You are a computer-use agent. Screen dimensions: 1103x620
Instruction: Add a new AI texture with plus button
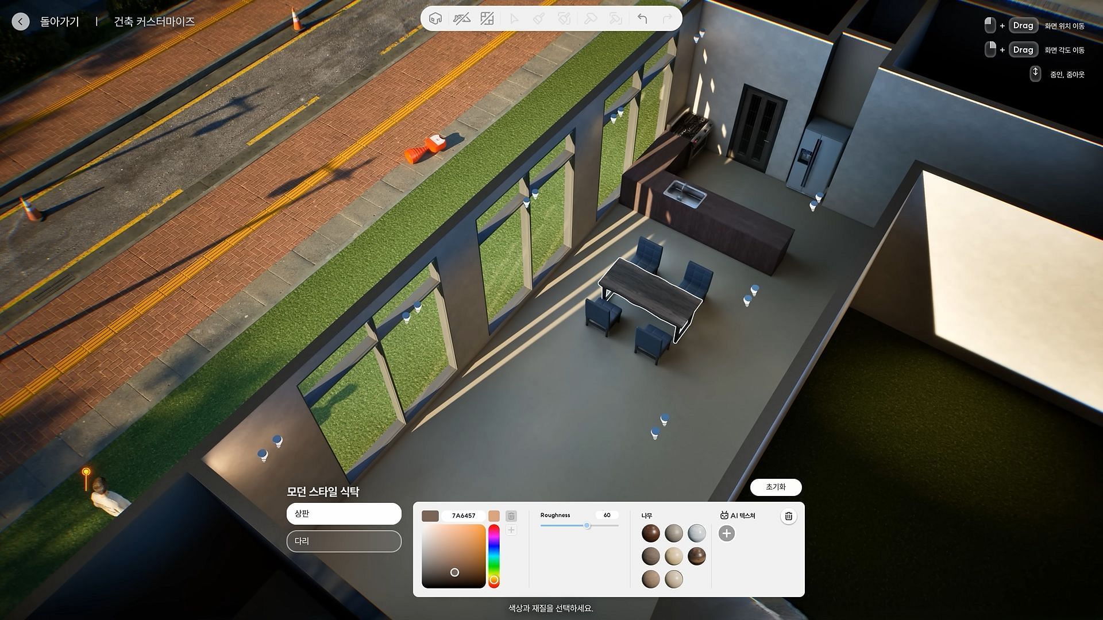coord(726,533)
